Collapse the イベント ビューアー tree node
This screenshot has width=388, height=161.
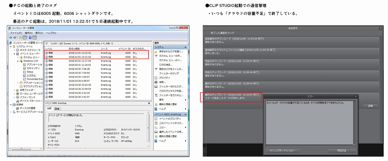point(14,53)
